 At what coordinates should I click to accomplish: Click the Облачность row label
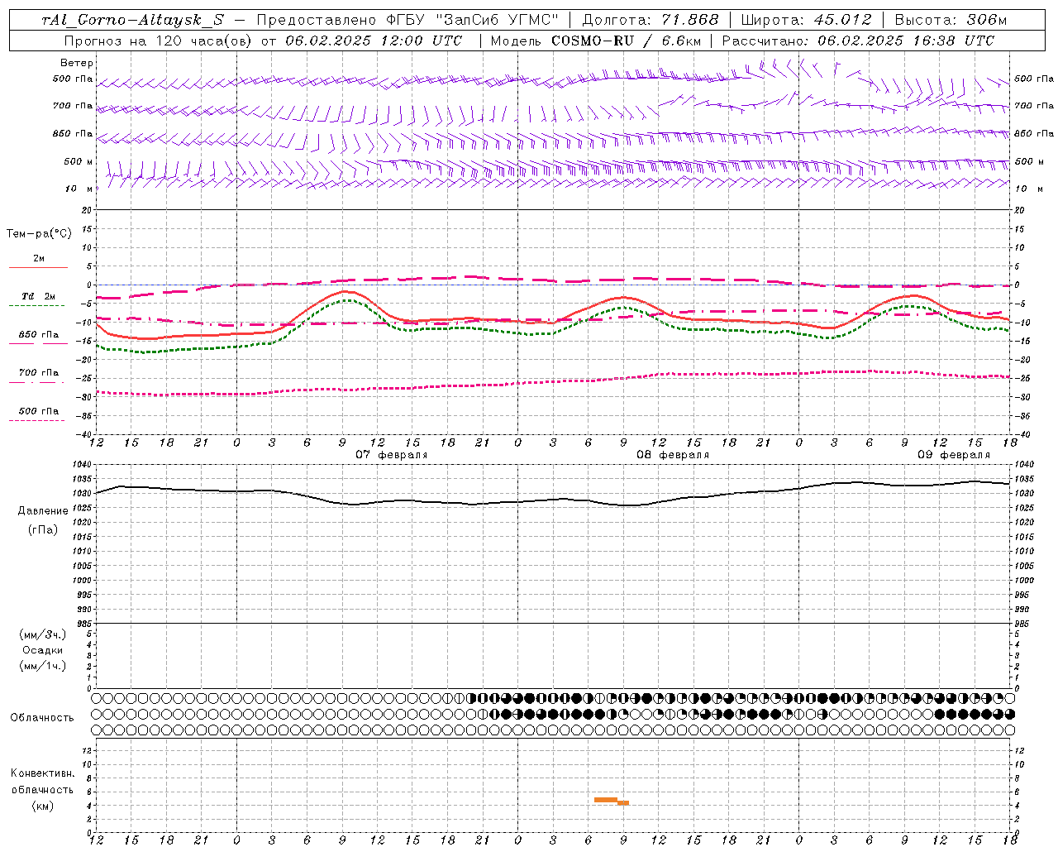(x=42, y=718)
